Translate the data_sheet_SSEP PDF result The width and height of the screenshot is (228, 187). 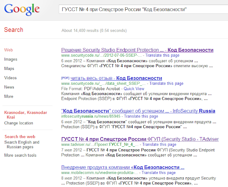tap(166, 83)
